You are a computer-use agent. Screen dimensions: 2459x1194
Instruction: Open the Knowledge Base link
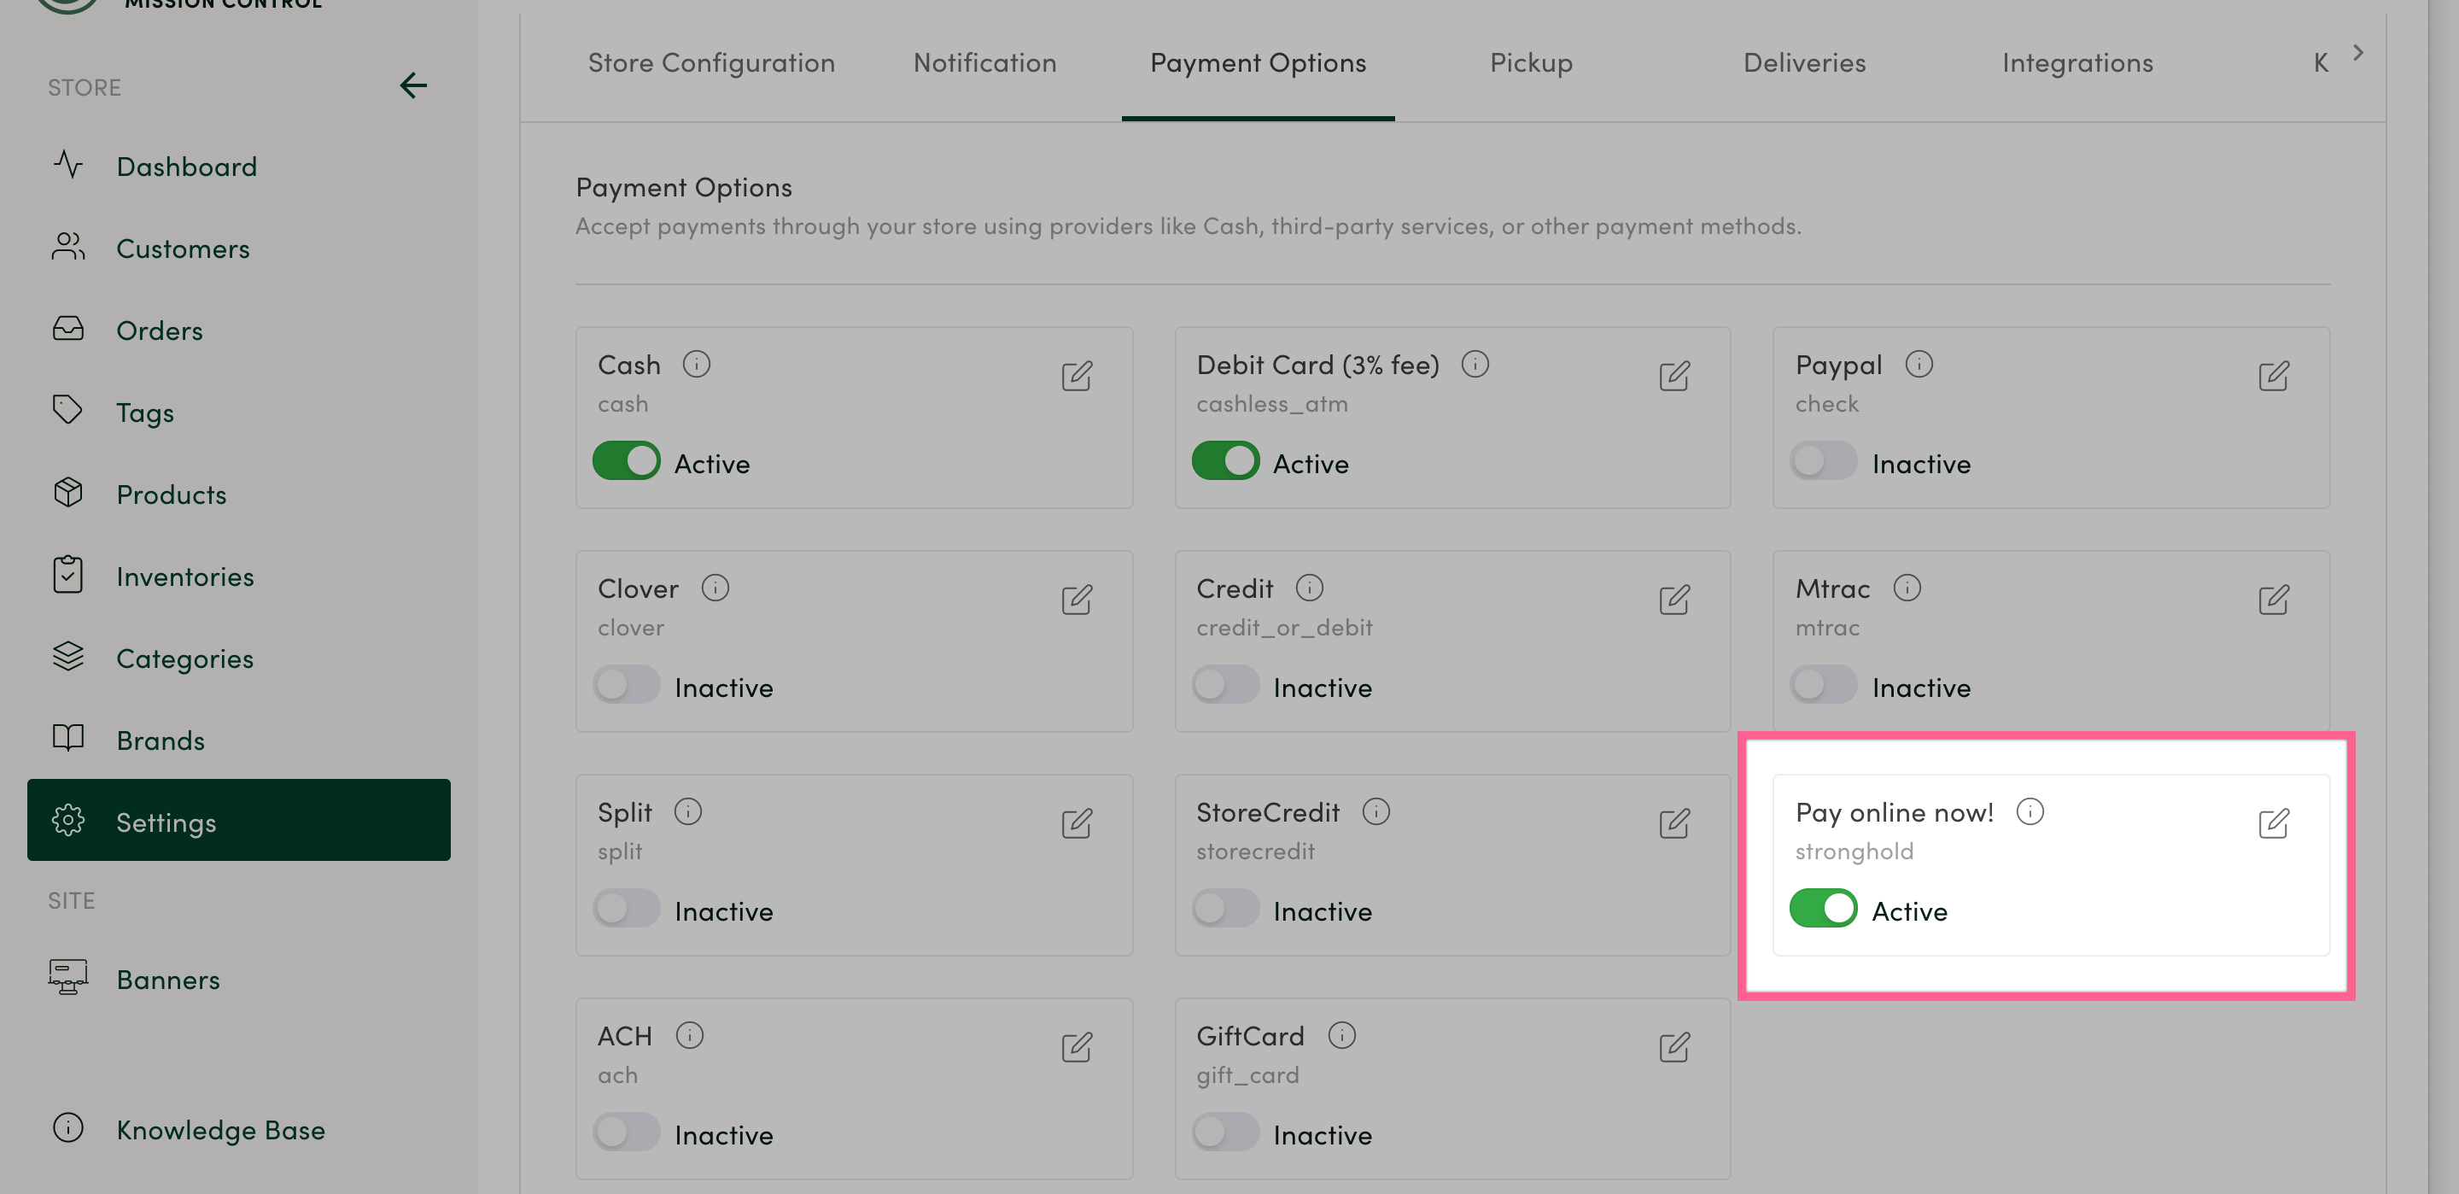[220, 1130]
